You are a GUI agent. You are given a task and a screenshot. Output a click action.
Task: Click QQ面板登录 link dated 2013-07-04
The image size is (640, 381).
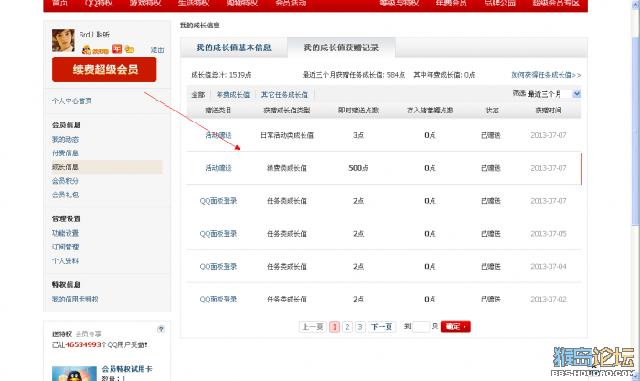click(219, 266)
